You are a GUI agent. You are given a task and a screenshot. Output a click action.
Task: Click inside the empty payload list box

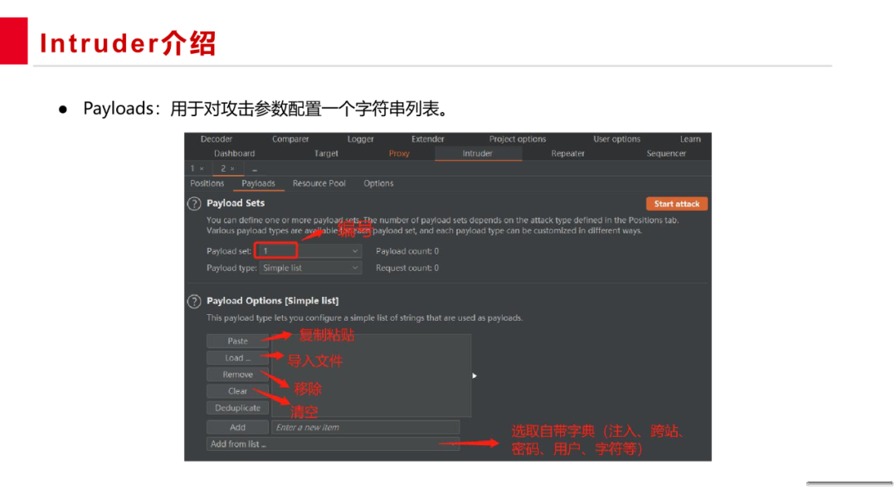point(372,376)
